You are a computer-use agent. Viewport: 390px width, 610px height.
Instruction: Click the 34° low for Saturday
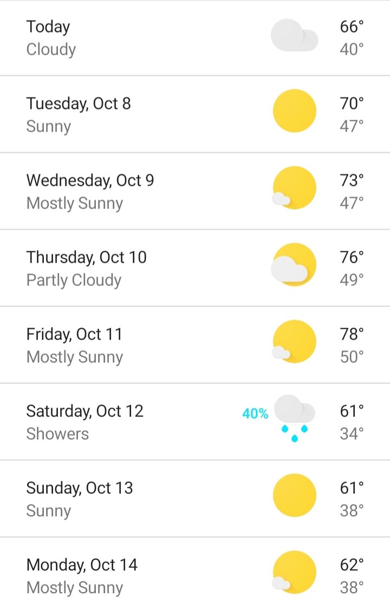point(352,434)
